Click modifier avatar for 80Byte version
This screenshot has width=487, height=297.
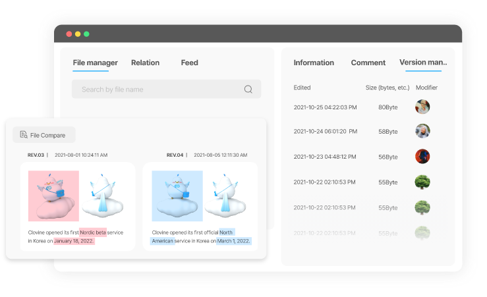(422, 107)
